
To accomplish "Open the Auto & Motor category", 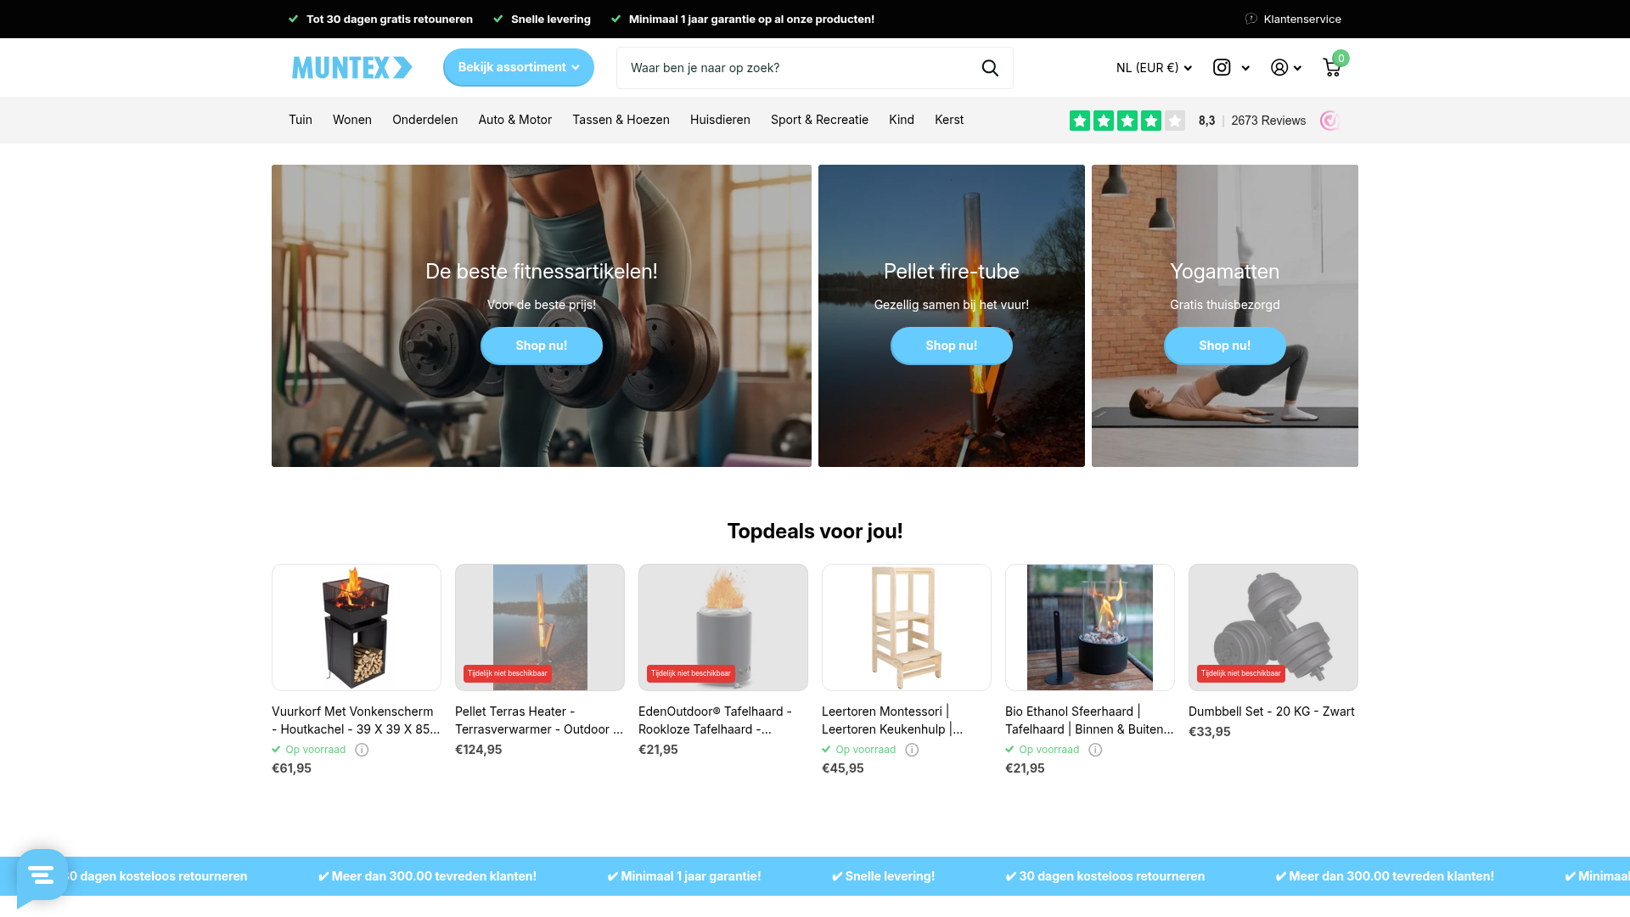I will (x=515, y=120).
